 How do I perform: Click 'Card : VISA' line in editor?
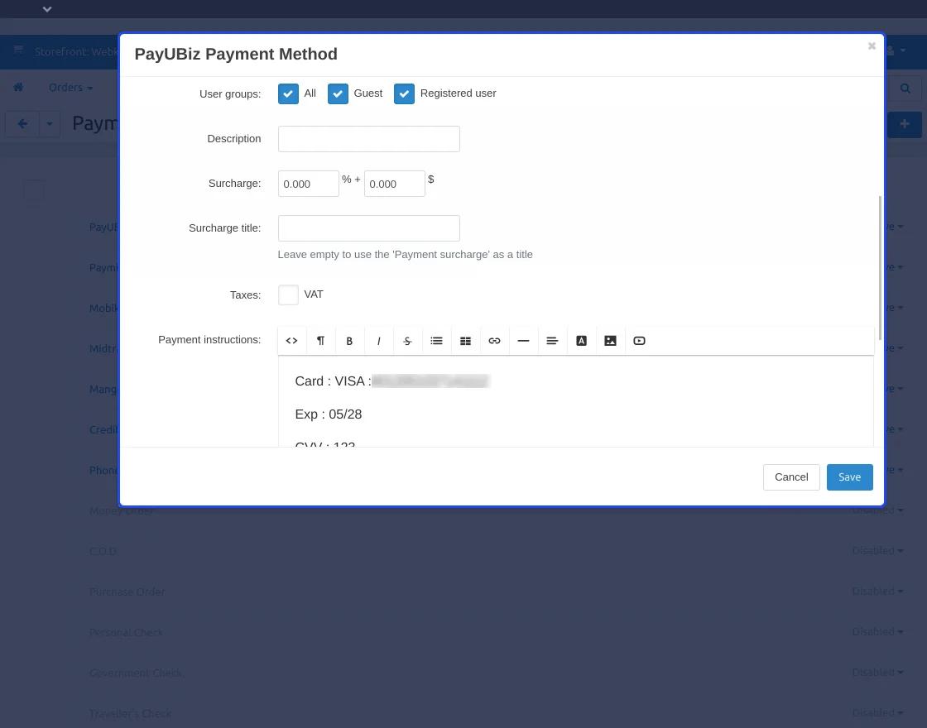(393, 381)
